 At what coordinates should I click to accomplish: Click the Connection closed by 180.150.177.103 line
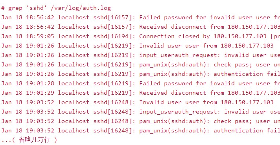(x=141, y=37)
